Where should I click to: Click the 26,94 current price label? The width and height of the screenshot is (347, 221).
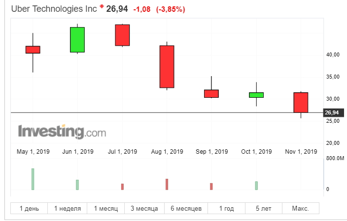[x=332, y=113]
